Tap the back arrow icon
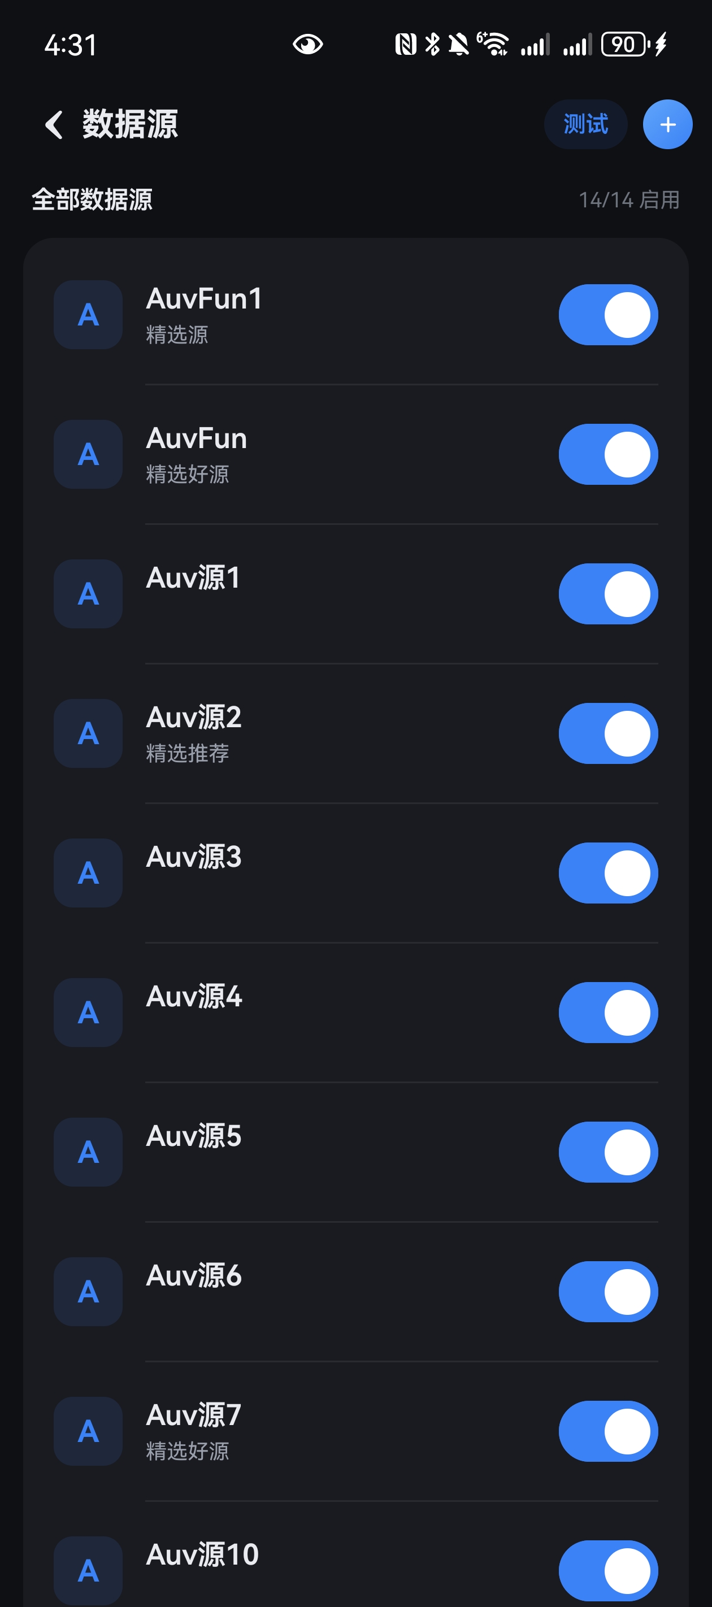 [54, 125]
